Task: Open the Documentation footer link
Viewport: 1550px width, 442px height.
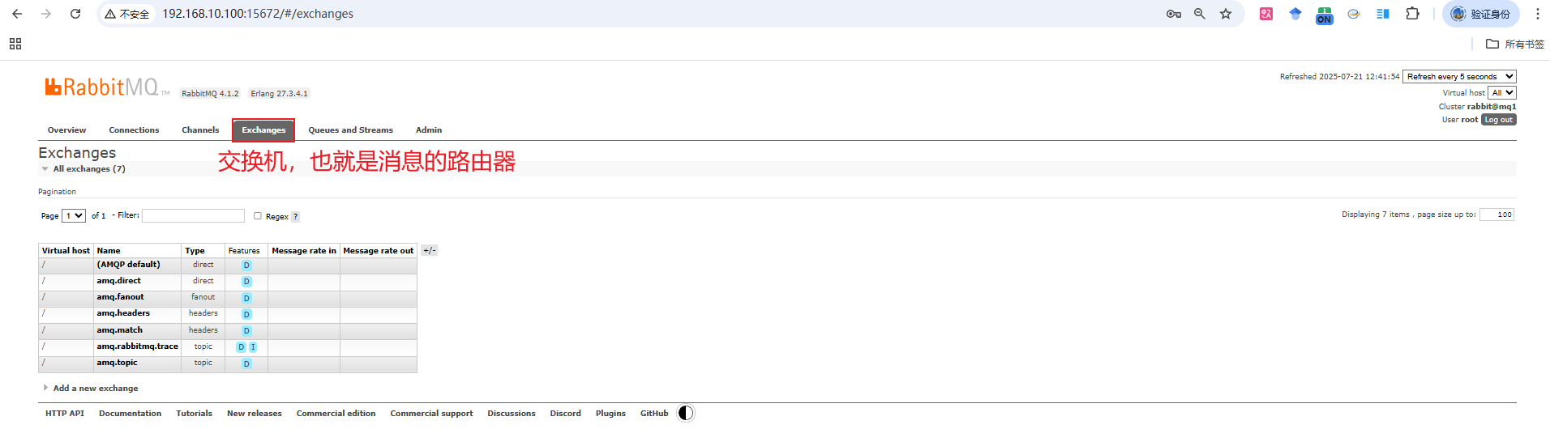Action: 130,413
